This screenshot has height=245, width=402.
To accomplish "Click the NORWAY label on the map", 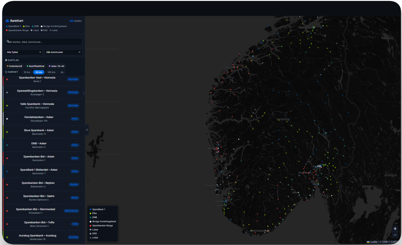I will tap(283, 119).
